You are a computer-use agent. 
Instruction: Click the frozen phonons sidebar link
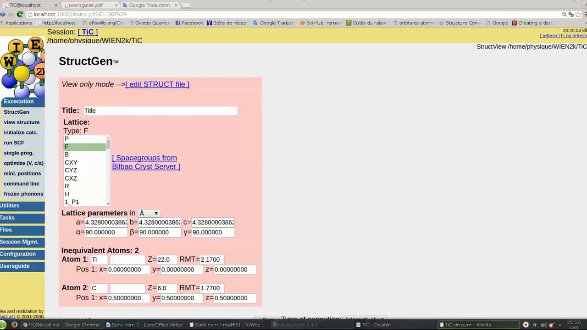pos(23,194)
